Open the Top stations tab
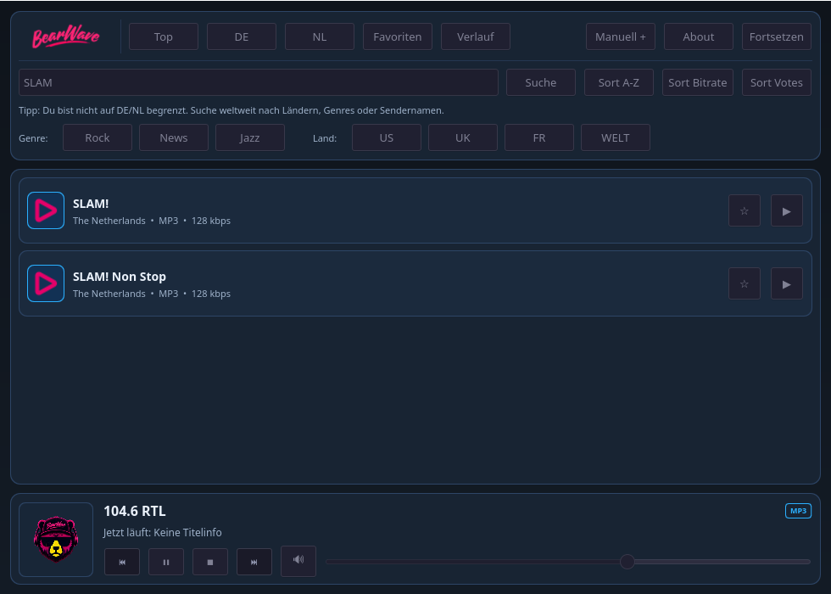The width and height of the screenshot is (831, 594). pos(163,36)
